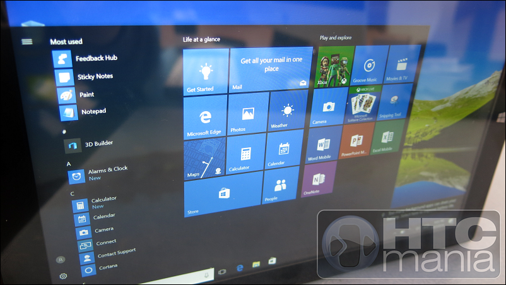Open the Photos tile
This screenshot has width=506, height=285.
[248, 113]
